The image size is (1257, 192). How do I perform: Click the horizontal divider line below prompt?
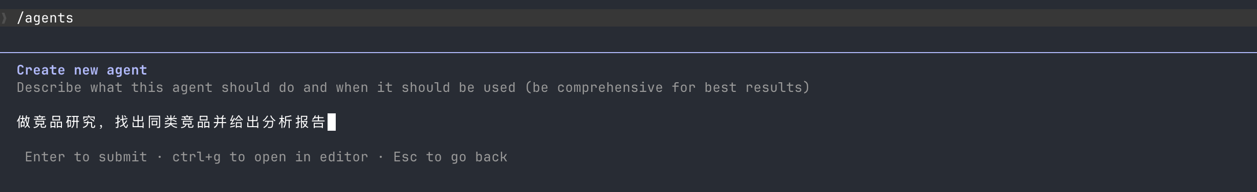628,52
